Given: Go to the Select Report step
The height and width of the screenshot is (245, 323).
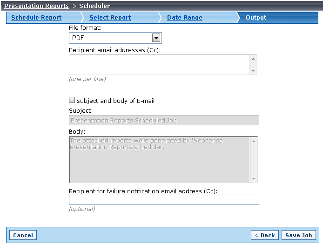Looking at the screenshot, I should pyautogui.click(x=110, y=18).
